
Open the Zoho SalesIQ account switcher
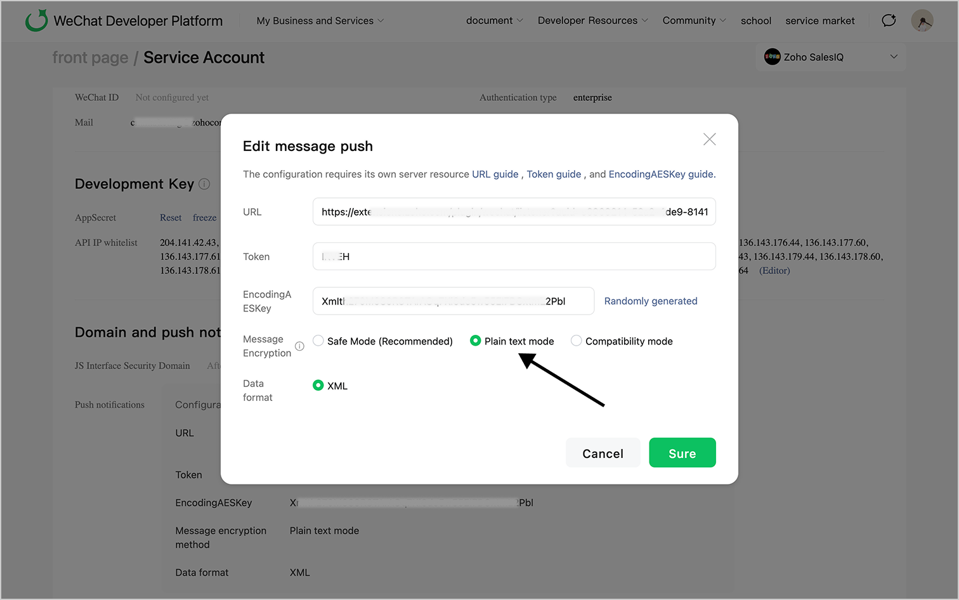point(894,57)
